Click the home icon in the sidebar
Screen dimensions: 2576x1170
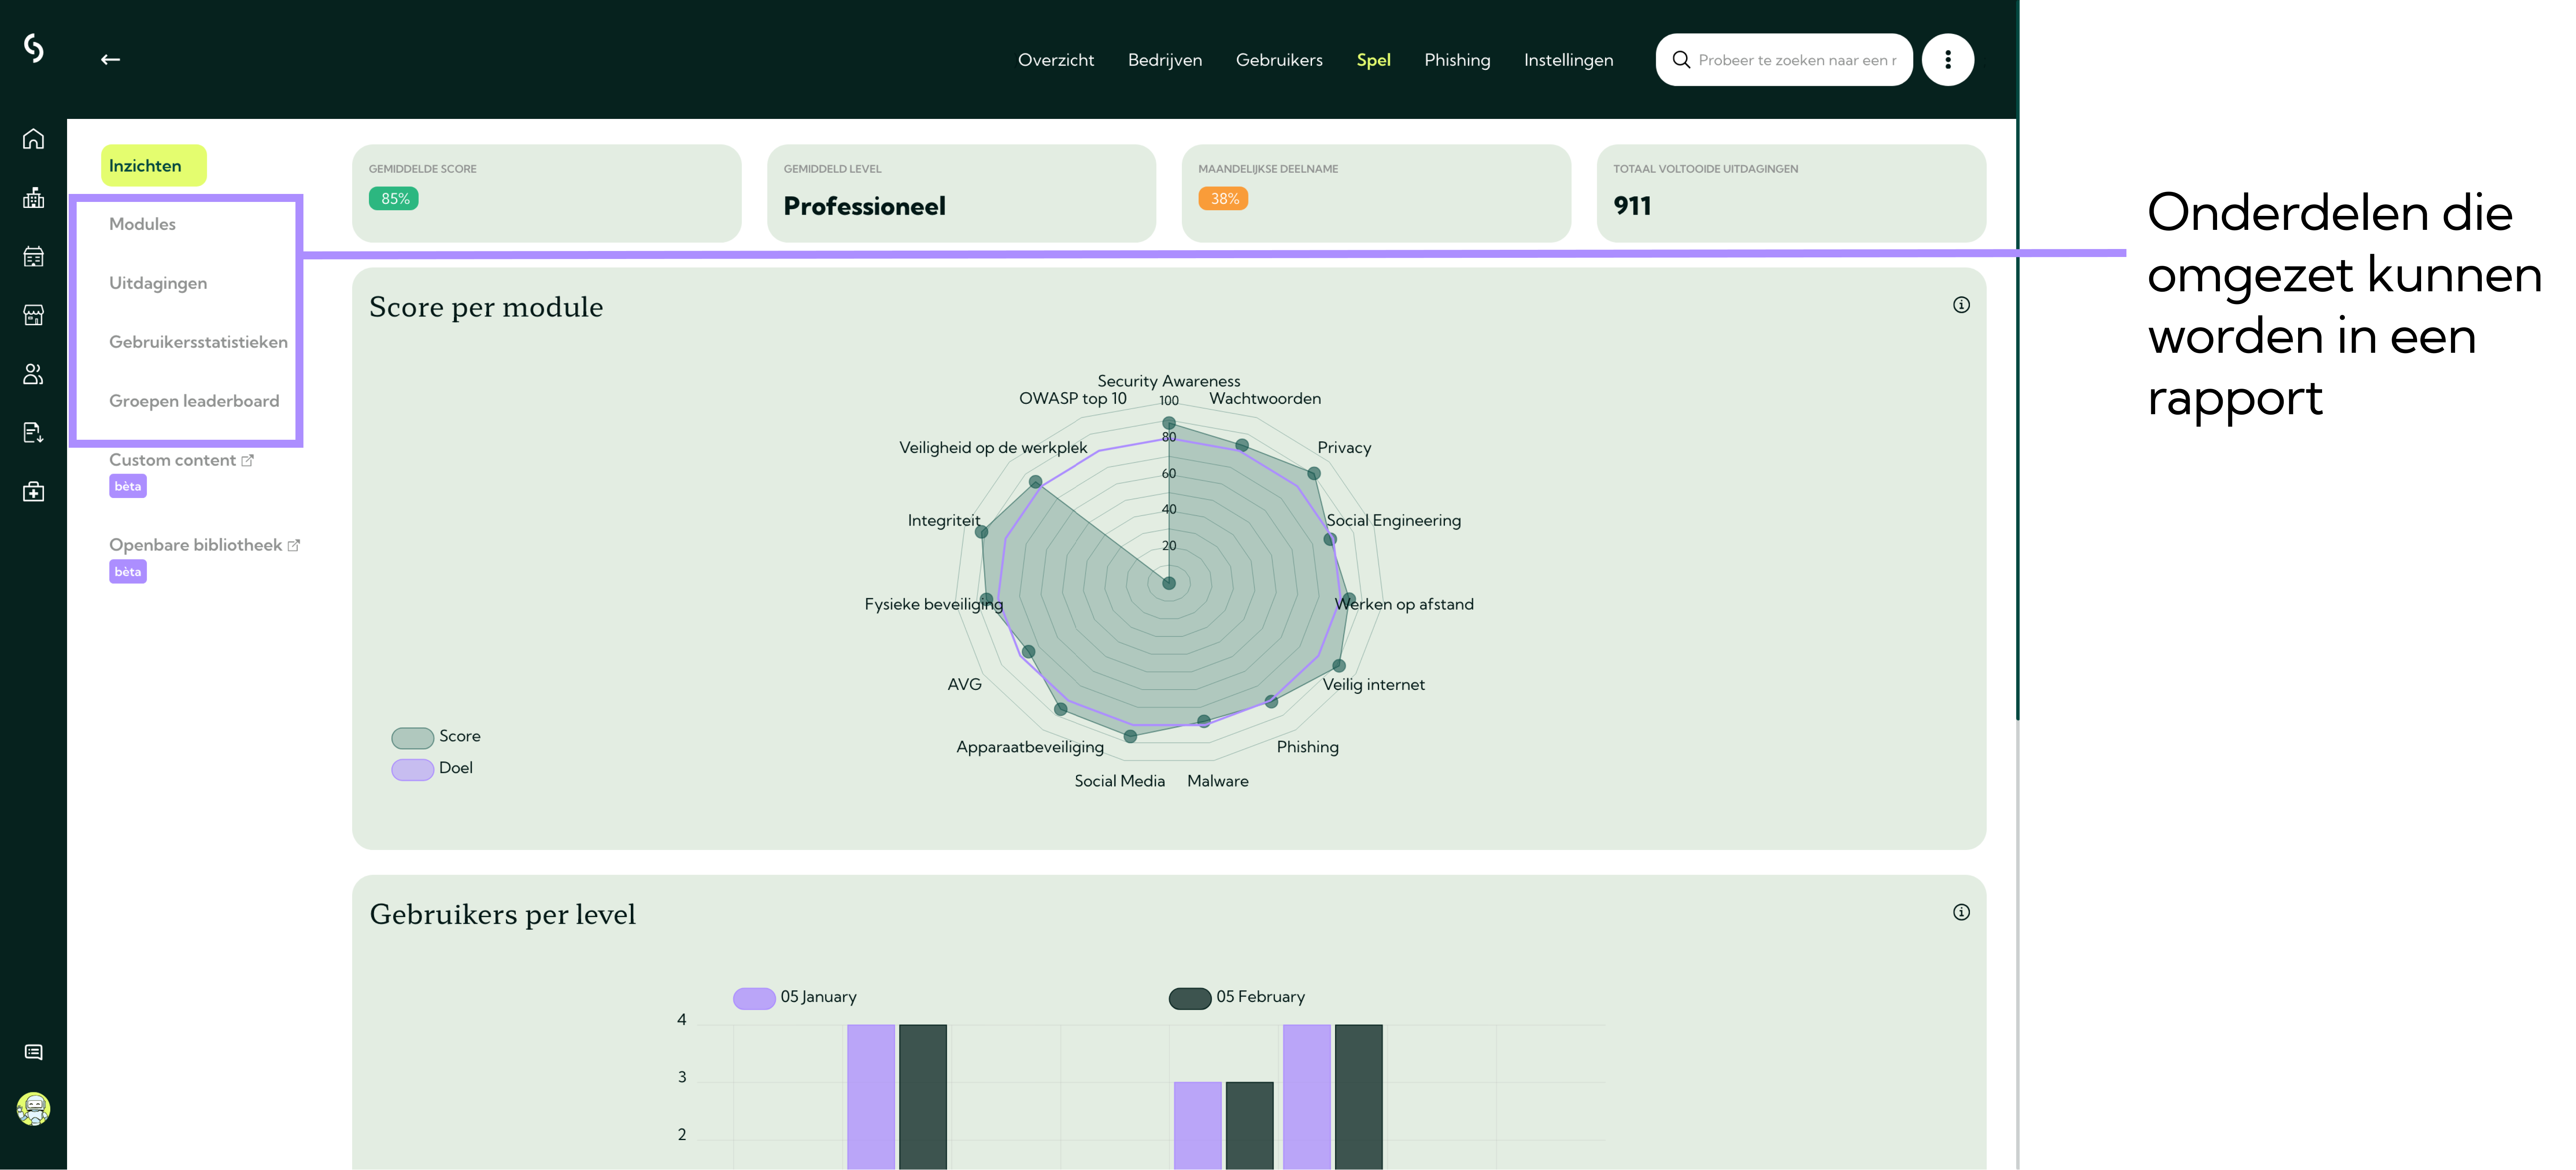click(33, 139)
